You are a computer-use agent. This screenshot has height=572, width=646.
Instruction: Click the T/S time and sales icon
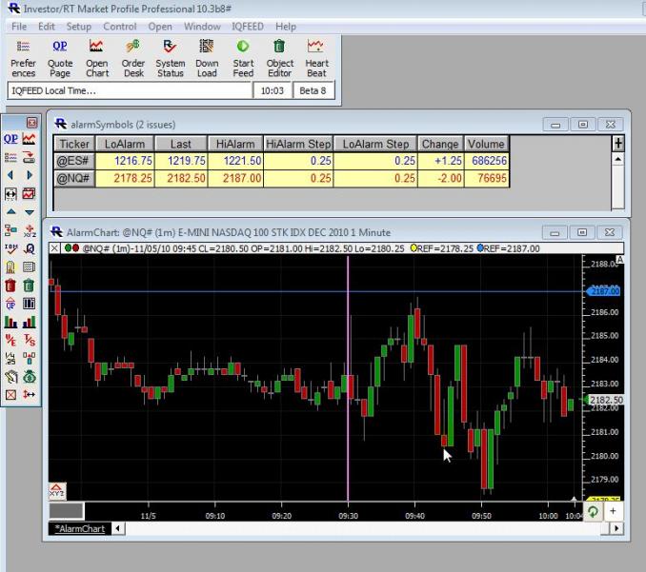point(29,340)
